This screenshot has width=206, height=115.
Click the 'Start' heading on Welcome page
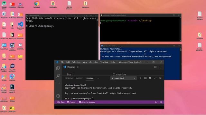click(x=70, y=74)
